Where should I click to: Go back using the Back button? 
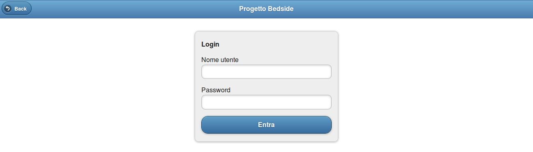point(16,9)
